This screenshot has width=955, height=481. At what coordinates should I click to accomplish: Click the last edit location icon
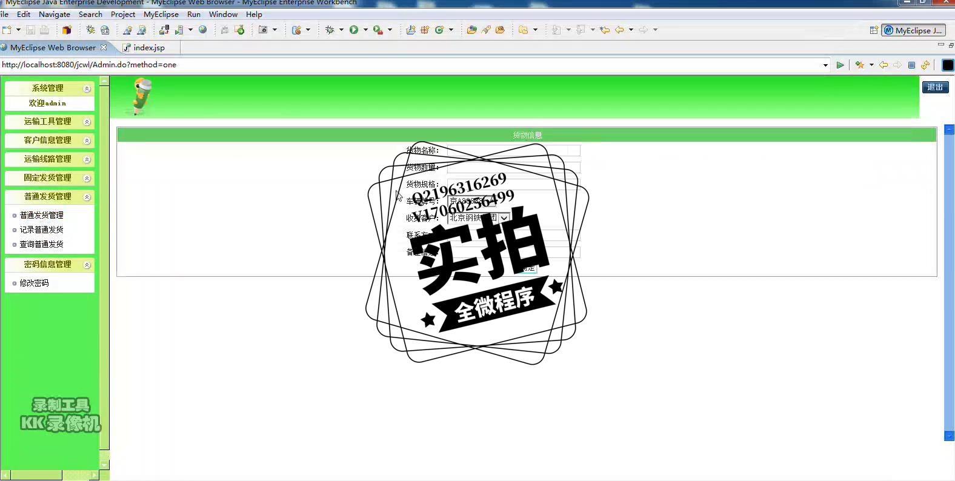605,30
